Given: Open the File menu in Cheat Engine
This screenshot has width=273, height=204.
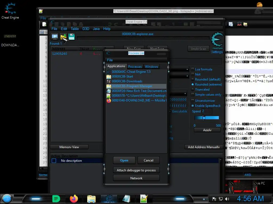Looking at the screenshot, I should [54, 29].
